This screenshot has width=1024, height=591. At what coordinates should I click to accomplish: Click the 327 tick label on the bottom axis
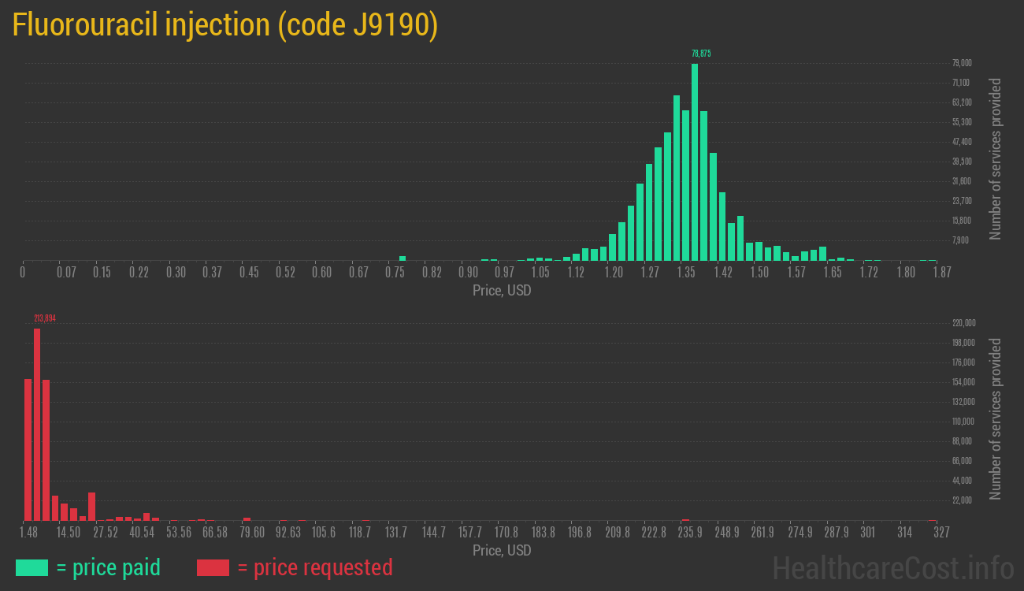[x=941, y=533]
